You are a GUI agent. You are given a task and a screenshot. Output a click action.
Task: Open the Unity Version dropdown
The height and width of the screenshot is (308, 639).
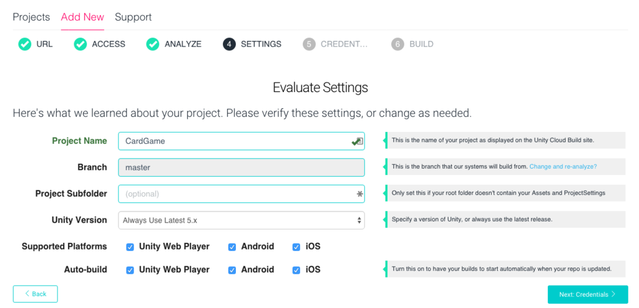(x=241, y=220)
